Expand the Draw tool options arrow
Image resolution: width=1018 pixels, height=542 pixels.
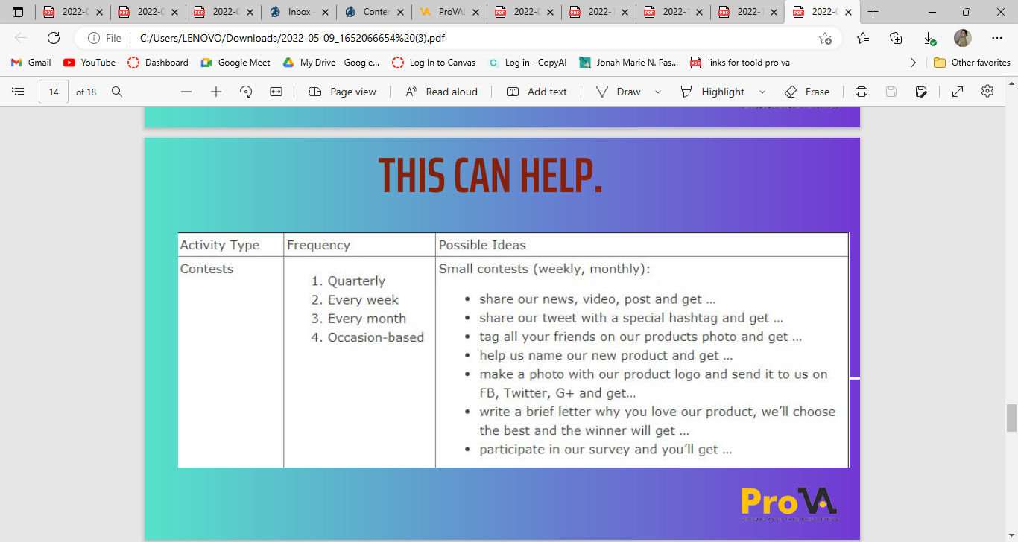[x=658, y=92]
